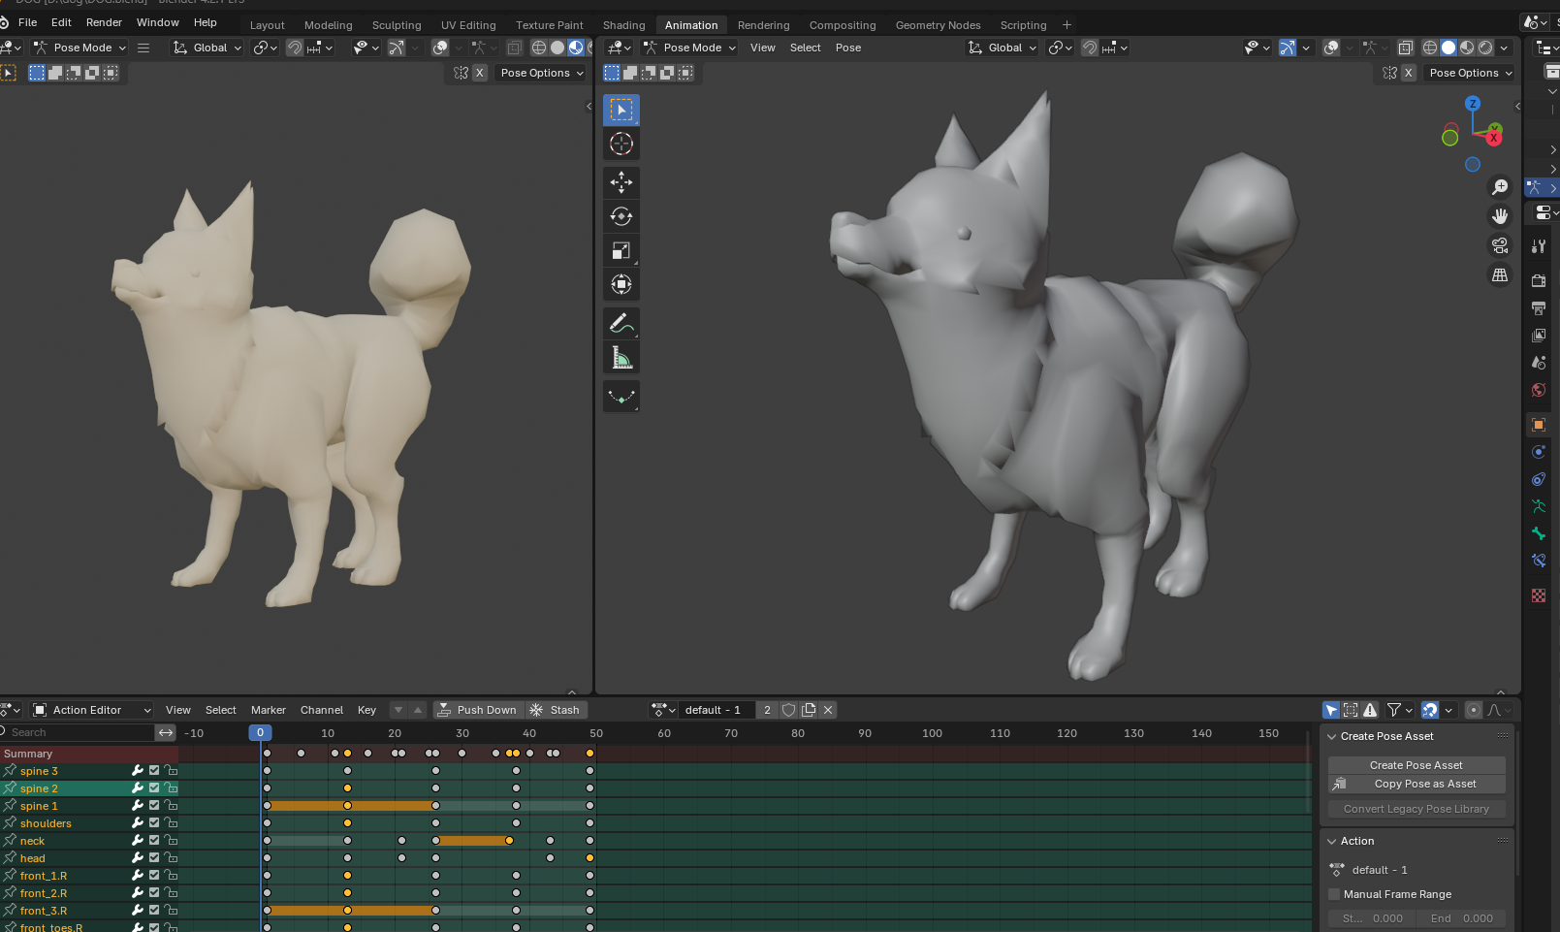
Task: Select the Breakdowner pose tool
Action: click(621, 397)
